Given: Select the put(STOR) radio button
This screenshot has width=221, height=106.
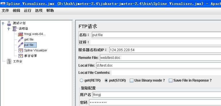Looking at the screenshot, I should click(x=106, y=80).
